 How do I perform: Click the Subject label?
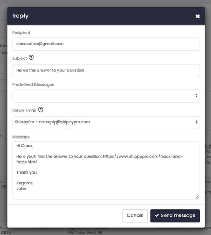click(19, 58)
